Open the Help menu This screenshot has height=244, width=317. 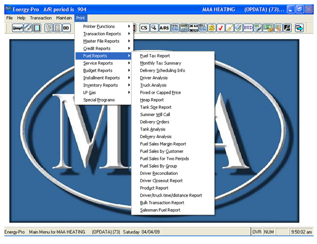pyautogui.click(x=21, y=18)
